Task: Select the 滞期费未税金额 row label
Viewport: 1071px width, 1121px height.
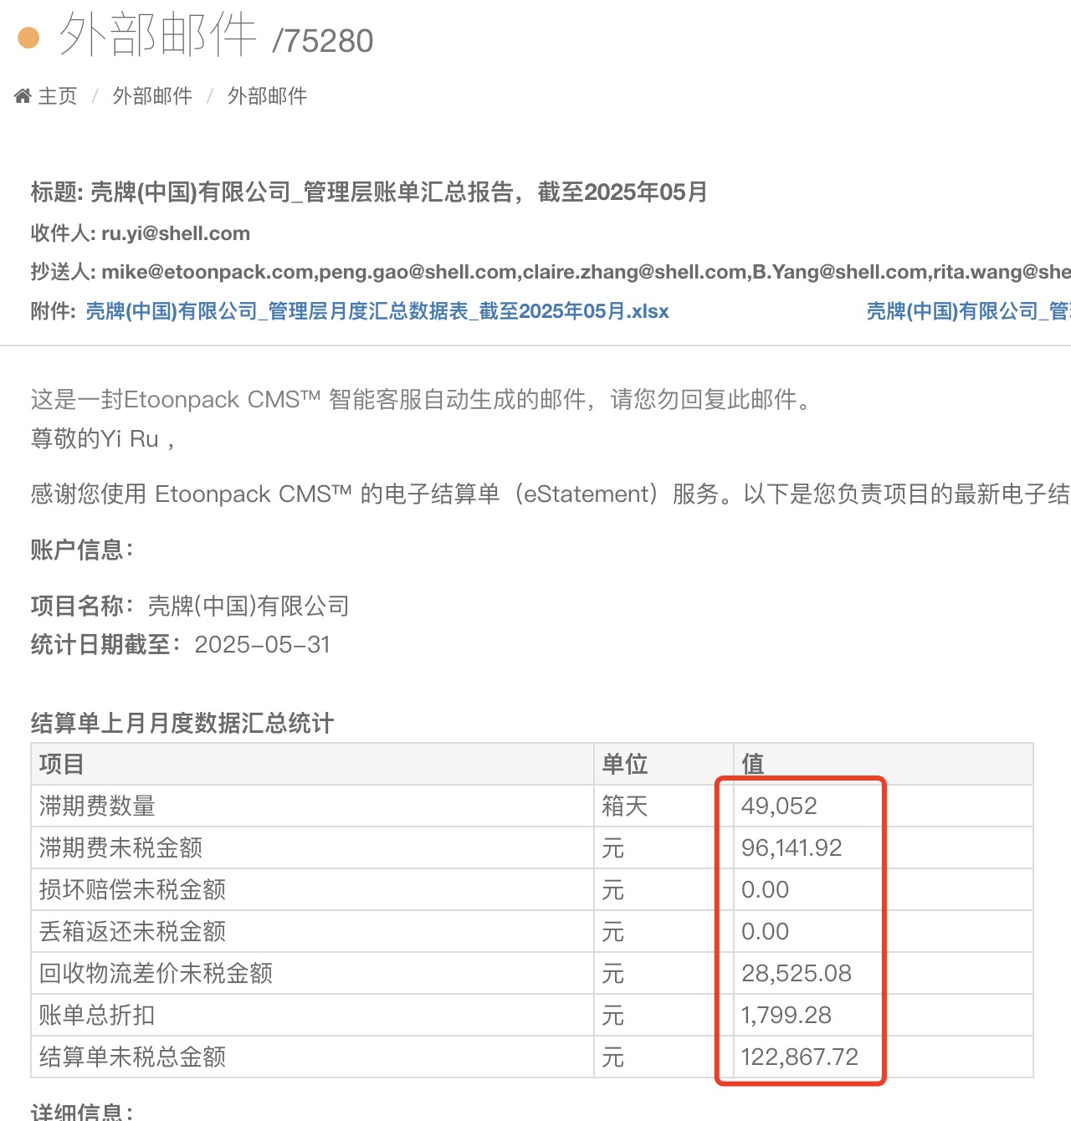Action: point(120,848)
